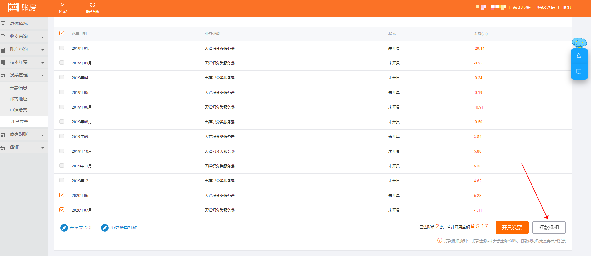This screenshot has height=256, width=591.
Task: Open the 服务商 service provider icon
Action: [x=92, y=5]
